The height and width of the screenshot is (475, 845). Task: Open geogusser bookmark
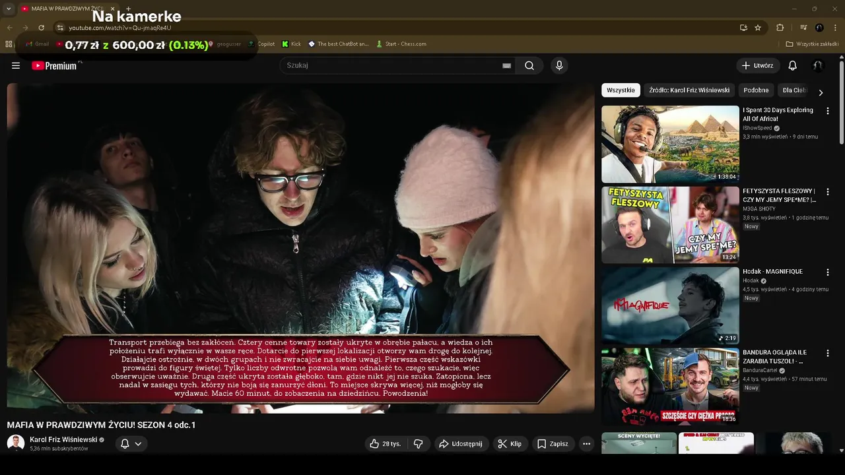(225, 44)
